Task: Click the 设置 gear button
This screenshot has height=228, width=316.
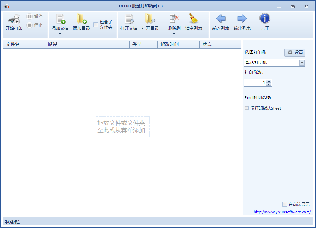Action: pyautogui.click(x=295, y=53)
